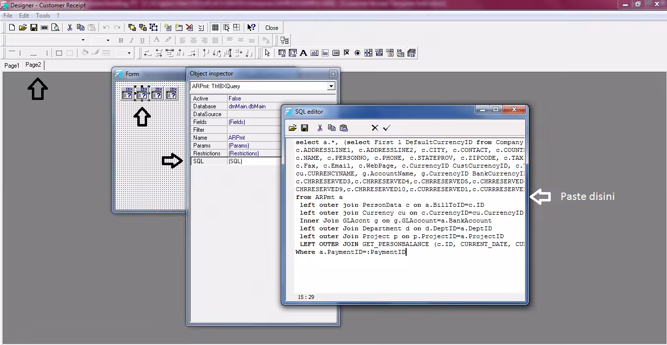
Task: Select the Label 'A' control tool
Action: pyautogui.click(x=303, y=53)
